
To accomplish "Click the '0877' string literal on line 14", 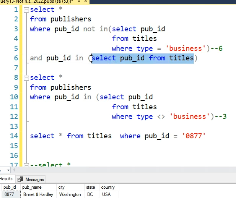I will pos(194,136).
